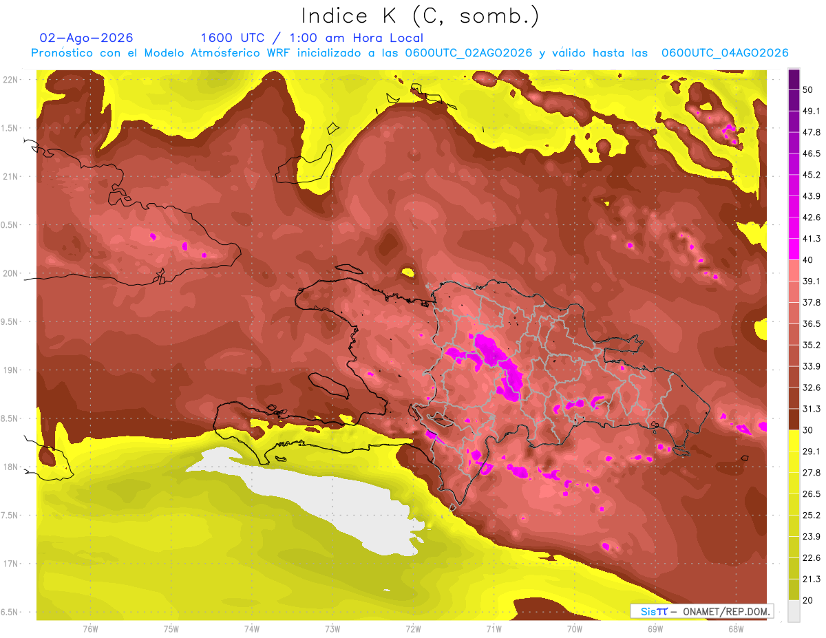Click the longitude label '76W'
The image size is (826, 638).
coord(90,629)
